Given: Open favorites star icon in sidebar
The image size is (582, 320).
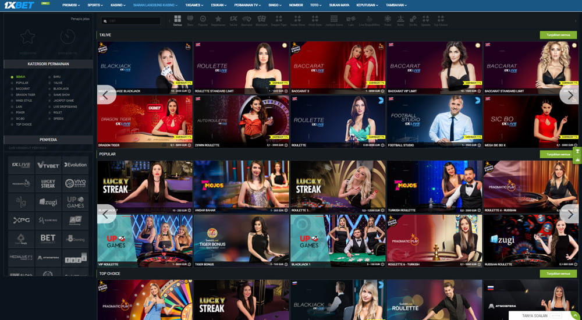Looking at the screenshot, I should pyautogui.click(x=28, y=37).
